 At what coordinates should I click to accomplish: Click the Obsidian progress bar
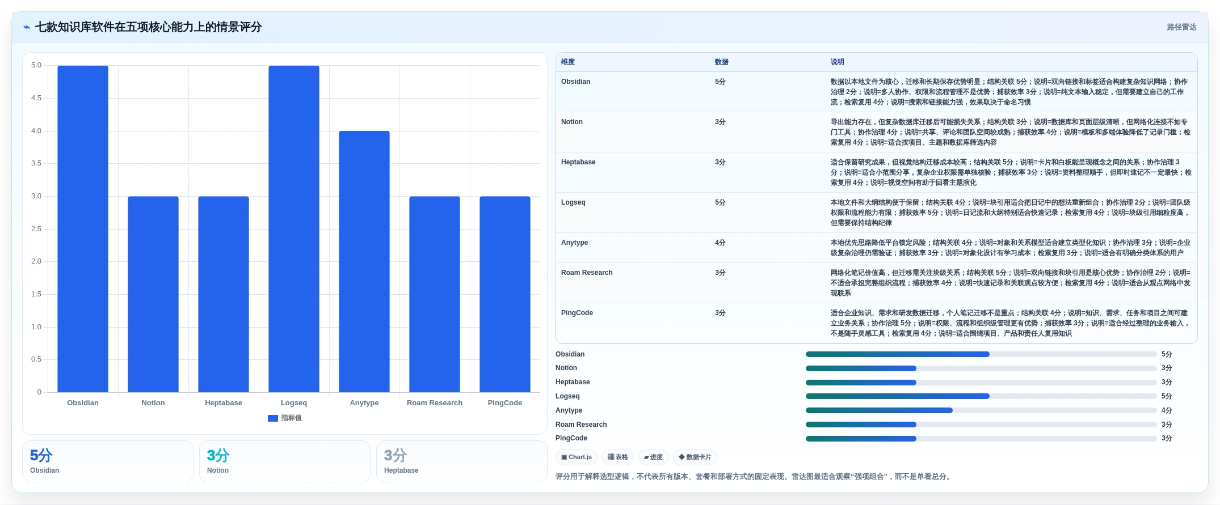pyautogui.click(x=981, y=354)
